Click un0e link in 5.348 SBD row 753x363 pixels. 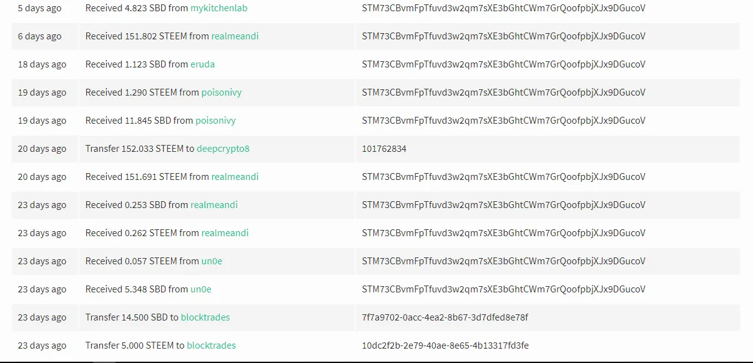point(201,289)
